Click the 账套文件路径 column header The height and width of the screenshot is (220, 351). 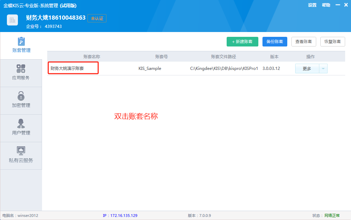tap(224, 56)
